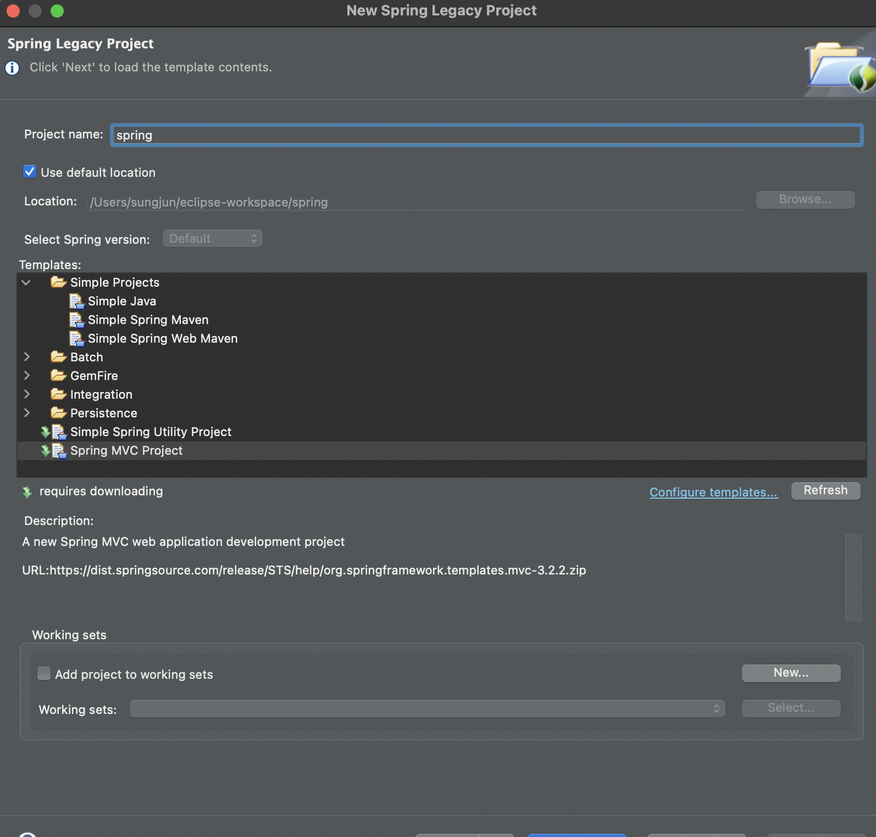The height and width of the screenshot is (837, 876).
Task: Open the Select Spring version dropdown
Action: 213,238
